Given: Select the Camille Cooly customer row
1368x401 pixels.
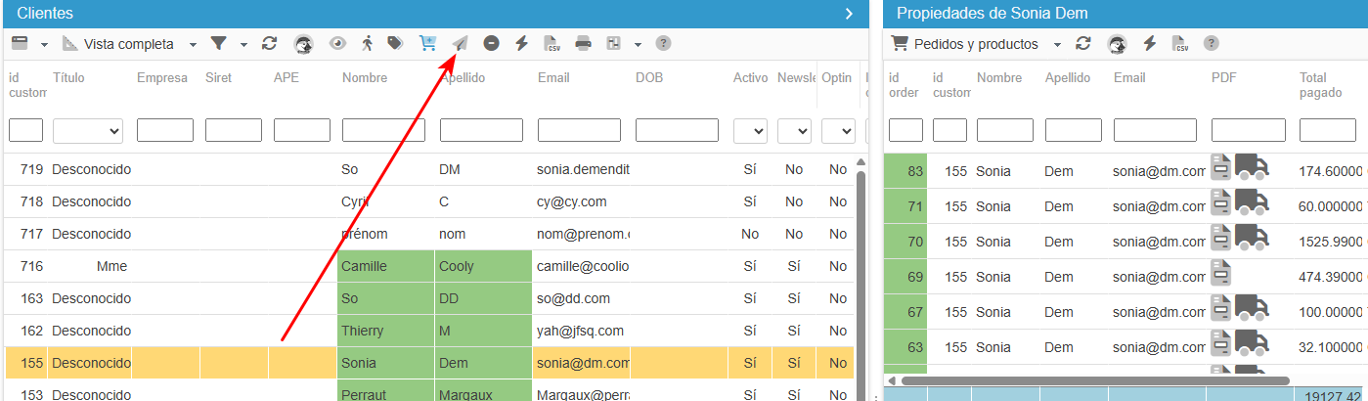Looking at the screenshot, I should tap(429, 266).
